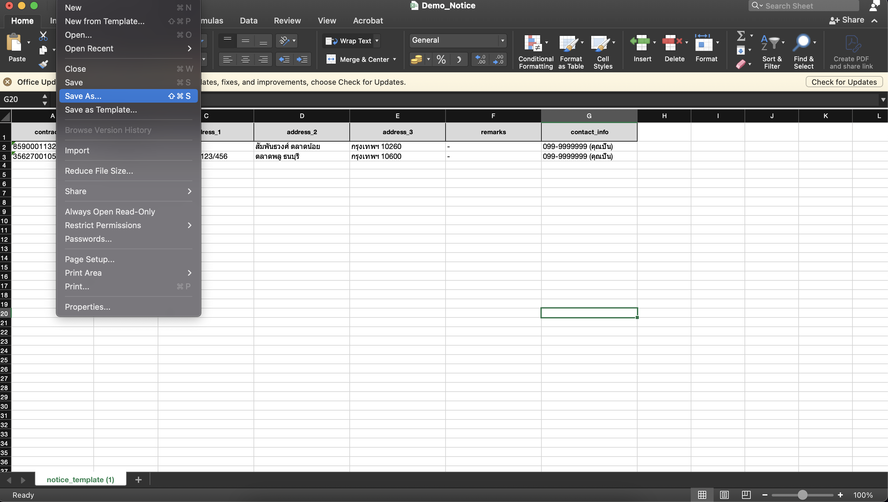The image size is (888, 502).
Task: Switch to Page Layout view
Action: [724, 495]
